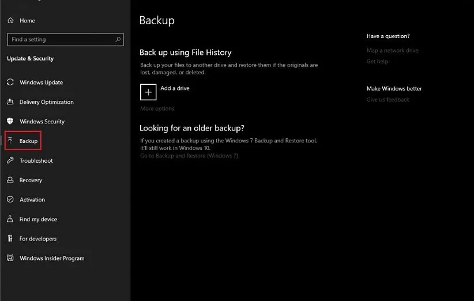Click the Get help link
The height and width of the screenshot is (301, 474).
pyautogui.click(x=377, y=62)
